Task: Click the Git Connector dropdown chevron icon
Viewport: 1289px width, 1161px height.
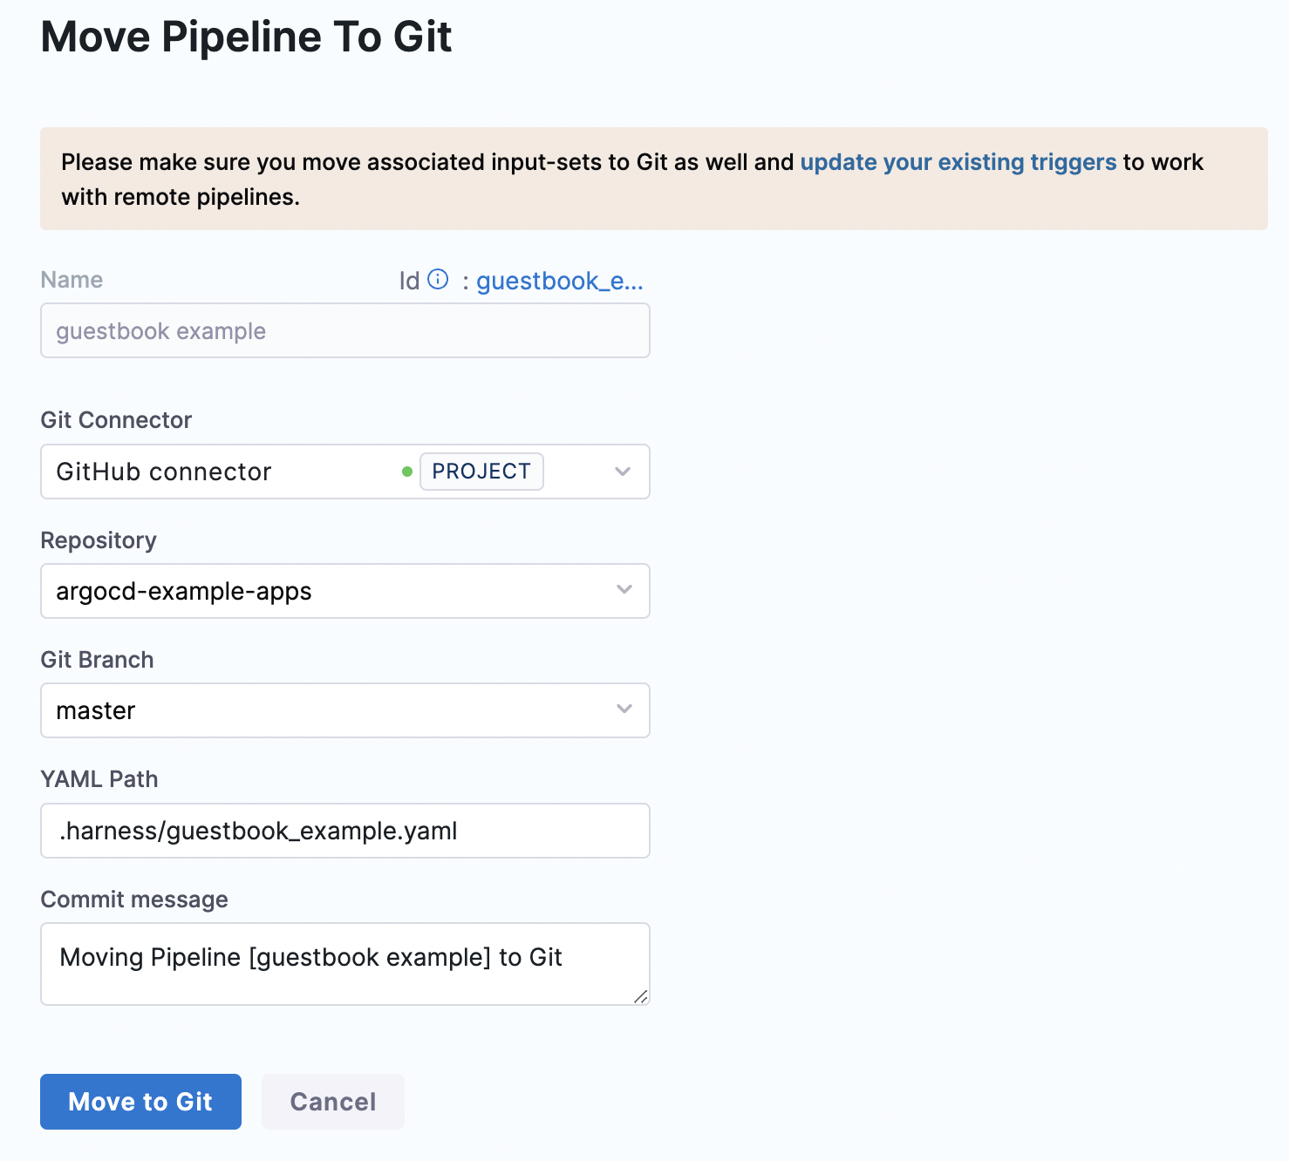Action: coord(622,472)
